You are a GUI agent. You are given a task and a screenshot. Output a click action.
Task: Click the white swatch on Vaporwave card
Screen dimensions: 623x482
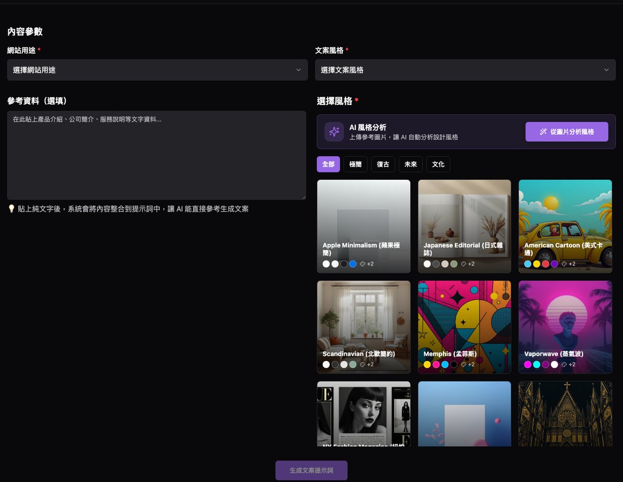click(554, 365)
